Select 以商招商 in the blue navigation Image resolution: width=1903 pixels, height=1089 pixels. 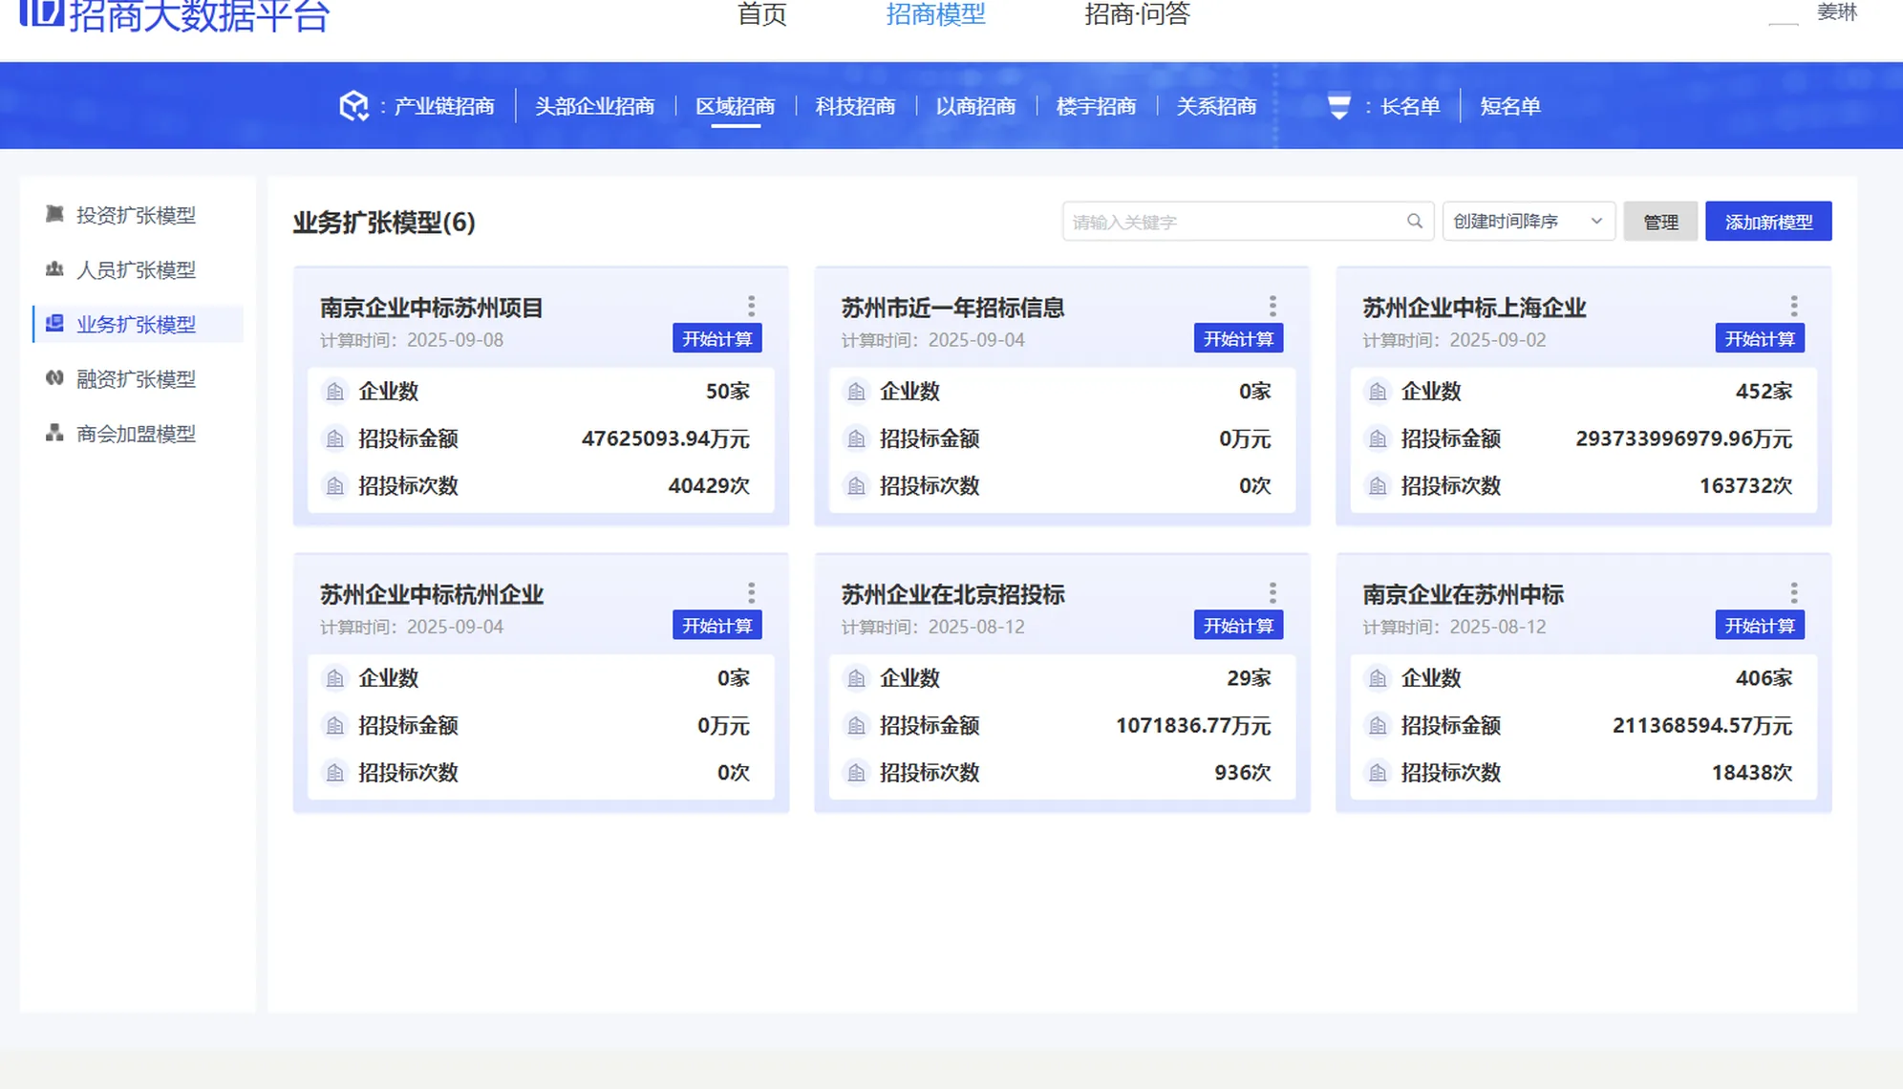pyautogui.click(x=975, y=106)
